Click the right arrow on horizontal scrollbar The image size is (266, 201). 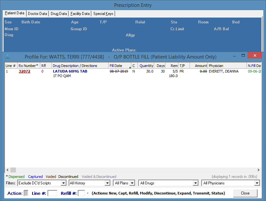(259, 170)
